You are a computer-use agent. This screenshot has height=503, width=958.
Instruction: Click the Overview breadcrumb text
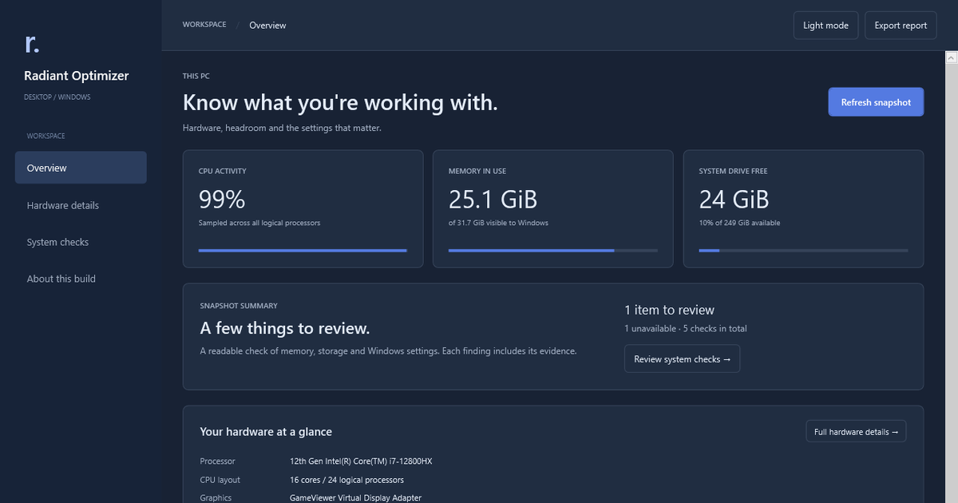pyautogui.click(x=267, y=26)
